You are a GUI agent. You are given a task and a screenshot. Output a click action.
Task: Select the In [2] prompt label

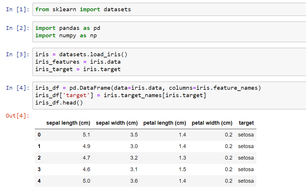(18, 28)
